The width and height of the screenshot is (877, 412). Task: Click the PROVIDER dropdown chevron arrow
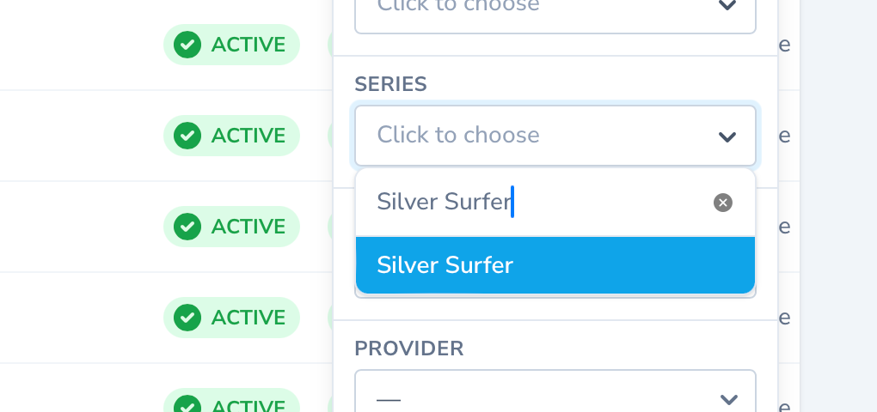728,399
